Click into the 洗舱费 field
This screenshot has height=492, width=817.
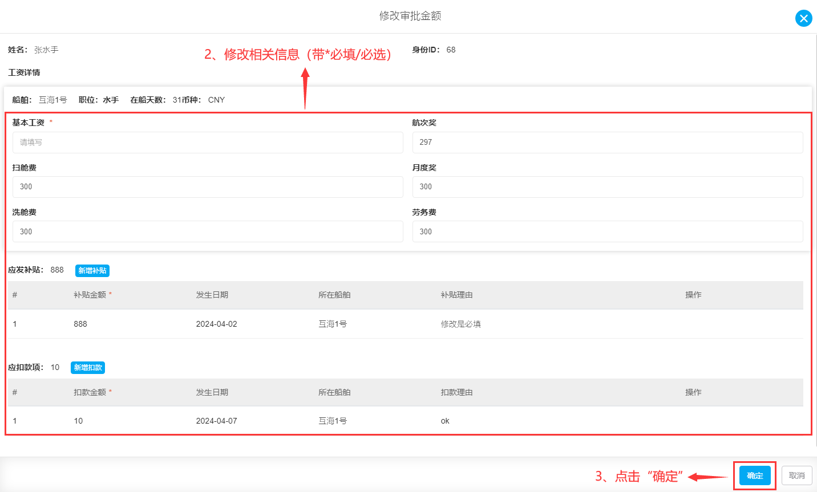point(208,231)
